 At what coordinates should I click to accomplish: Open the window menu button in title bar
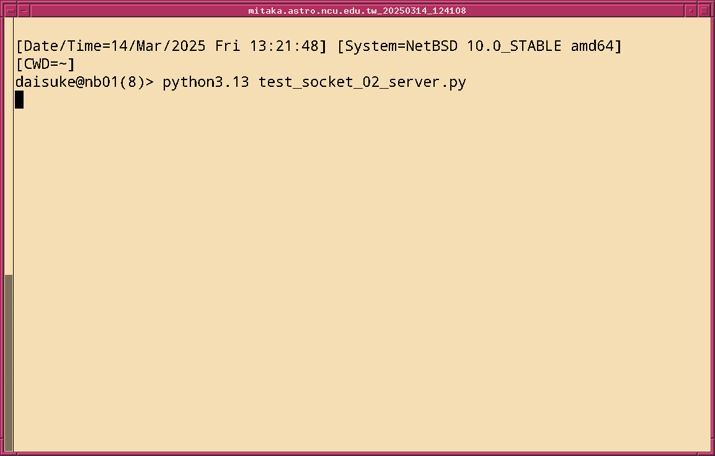pos(10,11)
